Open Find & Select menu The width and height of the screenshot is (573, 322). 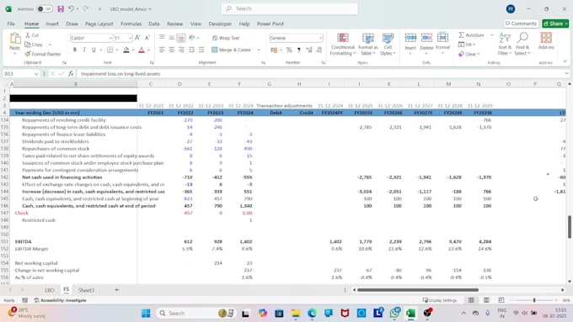[x=522, y=44]
